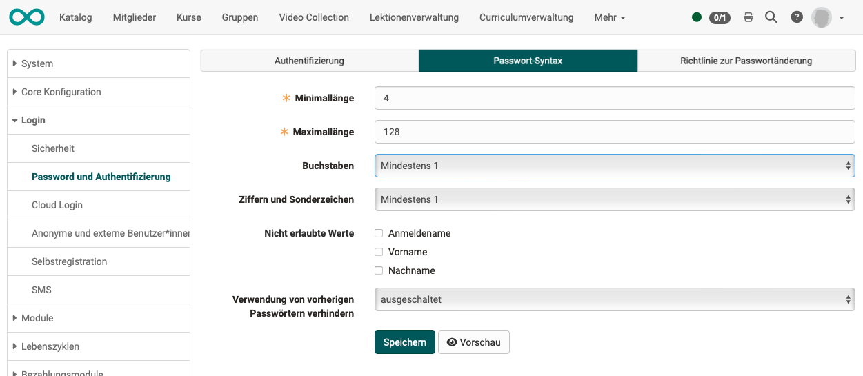The image size is (863, 376).
Task: Open the 0/1 chat counter badge
Action: (720, 17)
